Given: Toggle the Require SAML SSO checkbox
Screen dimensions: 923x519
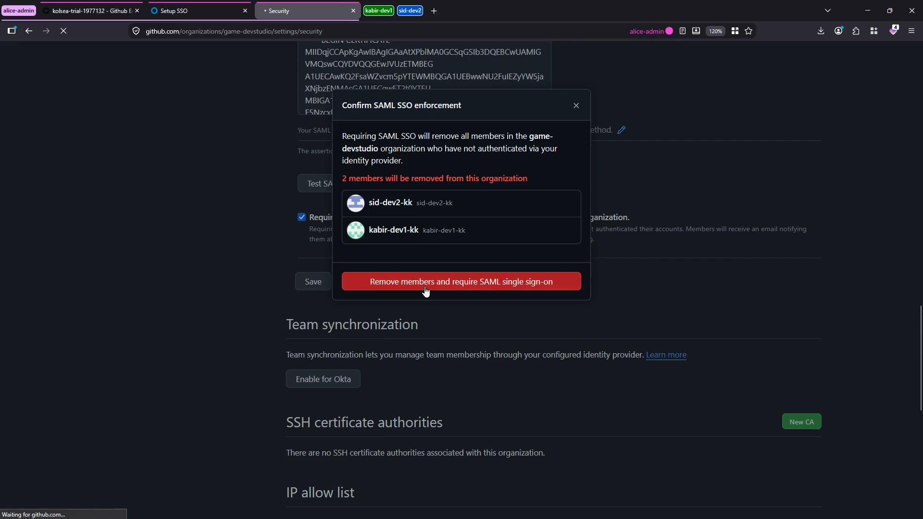Looking at the screenshot, I should pos(301,217).
